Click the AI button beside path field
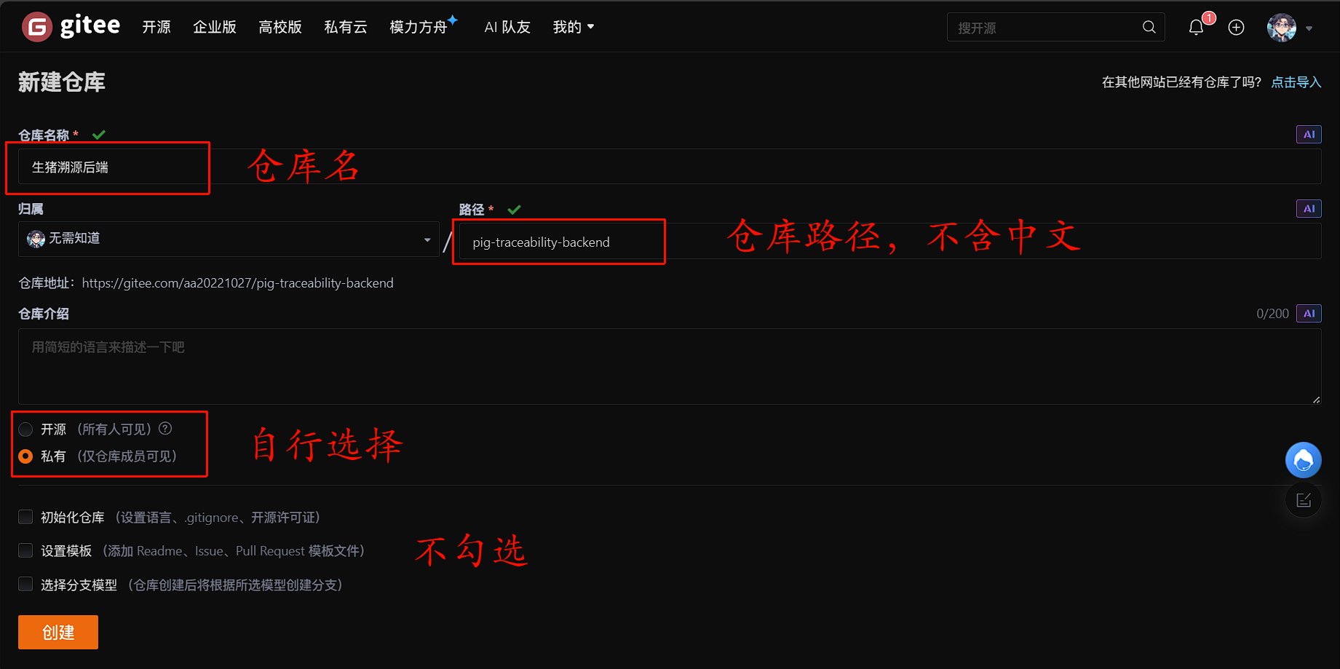 click(1309, 209)
